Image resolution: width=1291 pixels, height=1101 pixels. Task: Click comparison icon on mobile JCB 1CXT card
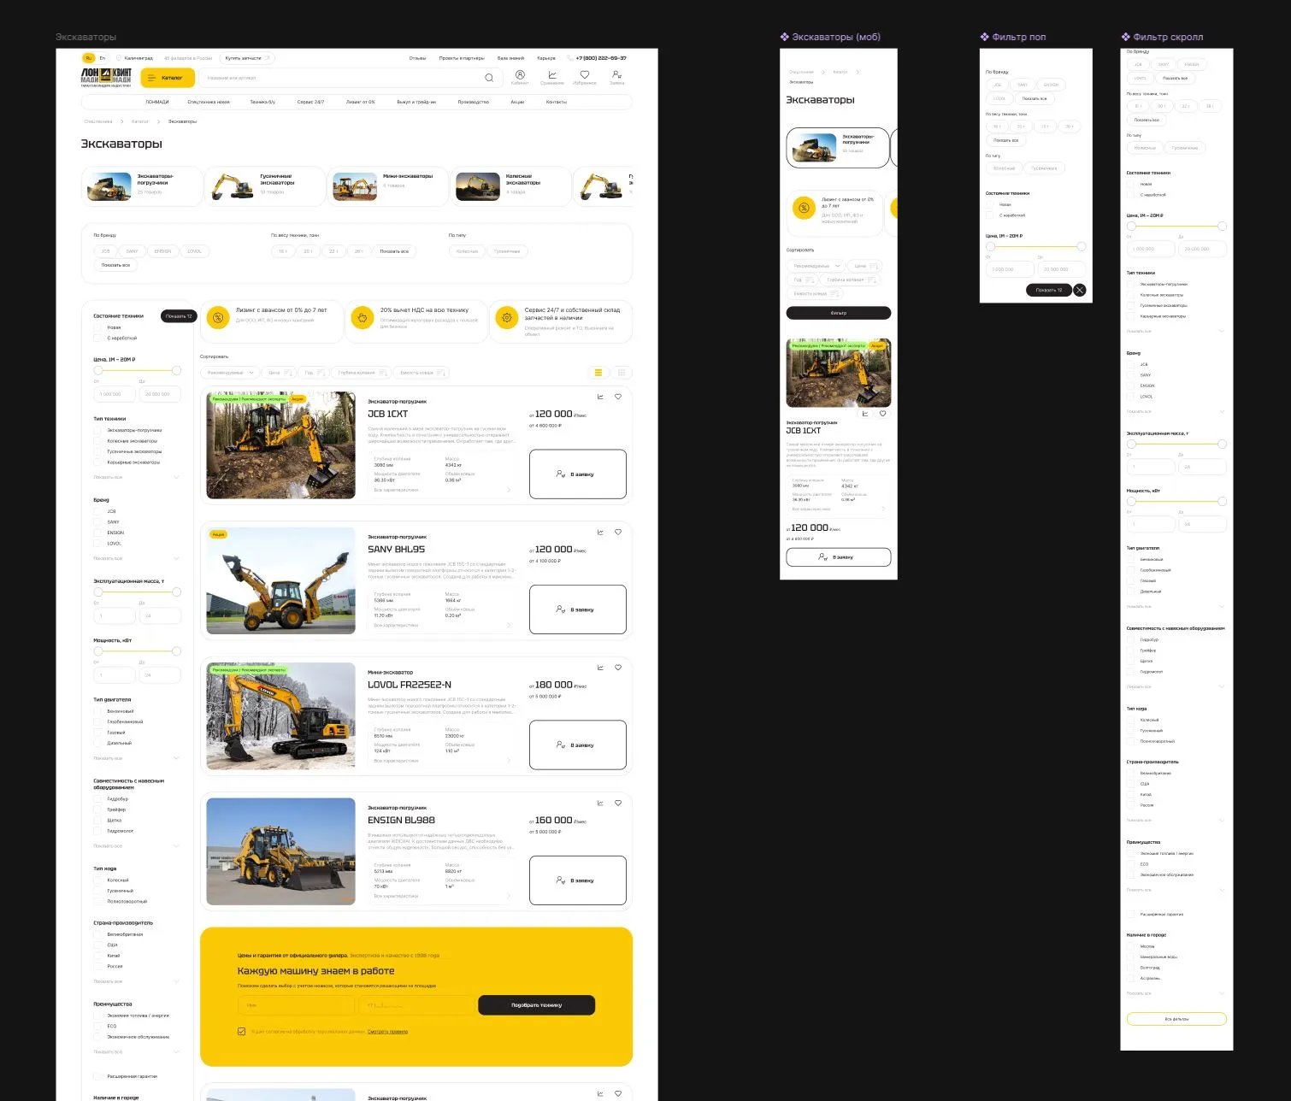[x=865, y=414]
